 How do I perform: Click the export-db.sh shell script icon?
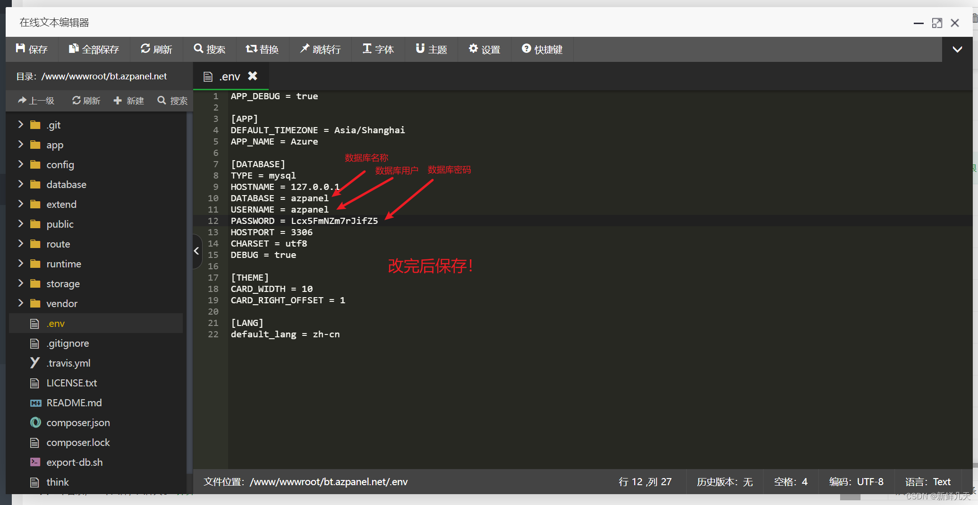pos(35,462)
